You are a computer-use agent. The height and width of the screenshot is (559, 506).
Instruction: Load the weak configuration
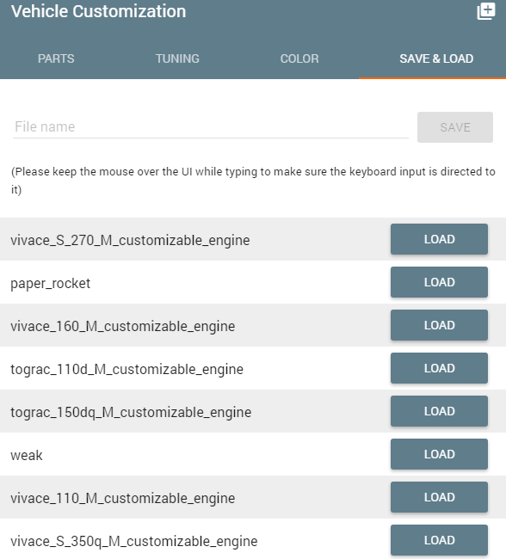point(439,454)
